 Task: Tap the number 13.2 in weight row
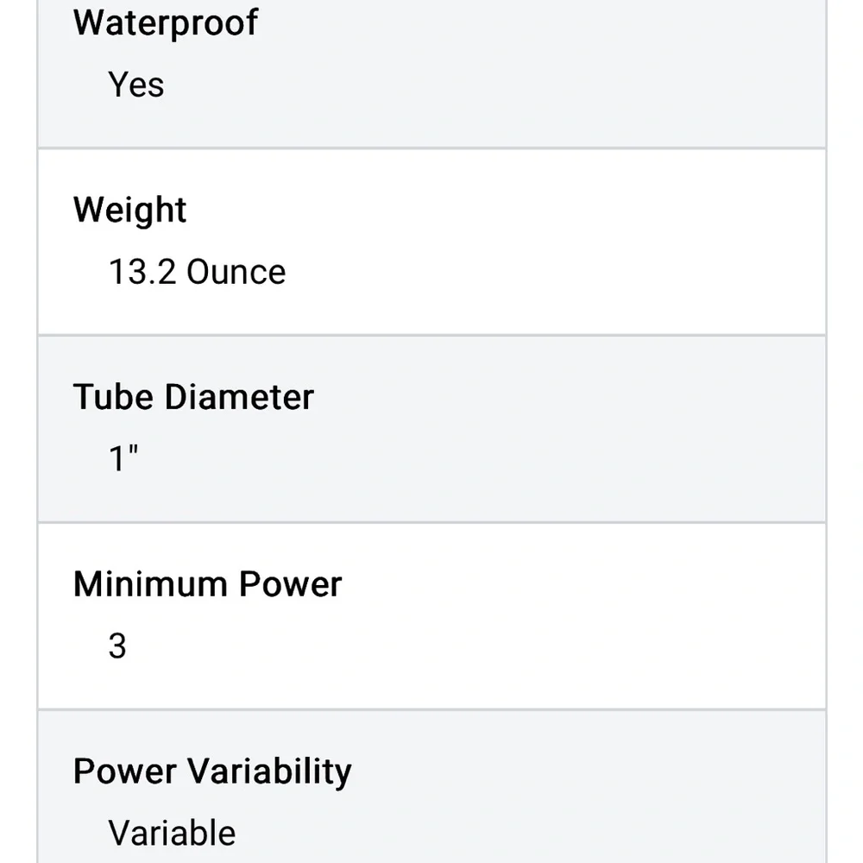pyautogui.click(x=142, y=272)
